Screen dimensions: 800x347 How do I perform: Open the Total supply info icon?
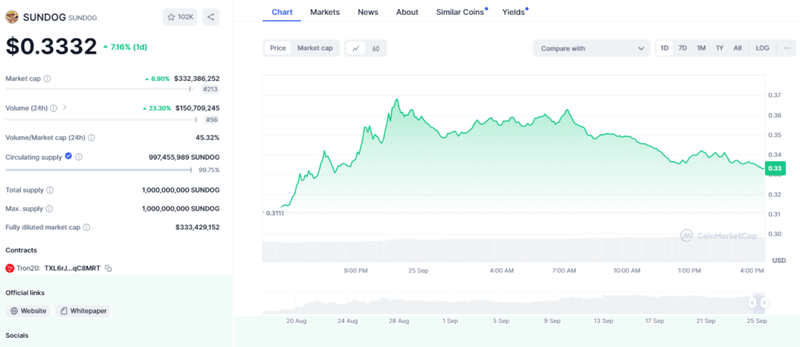[49, 190]
